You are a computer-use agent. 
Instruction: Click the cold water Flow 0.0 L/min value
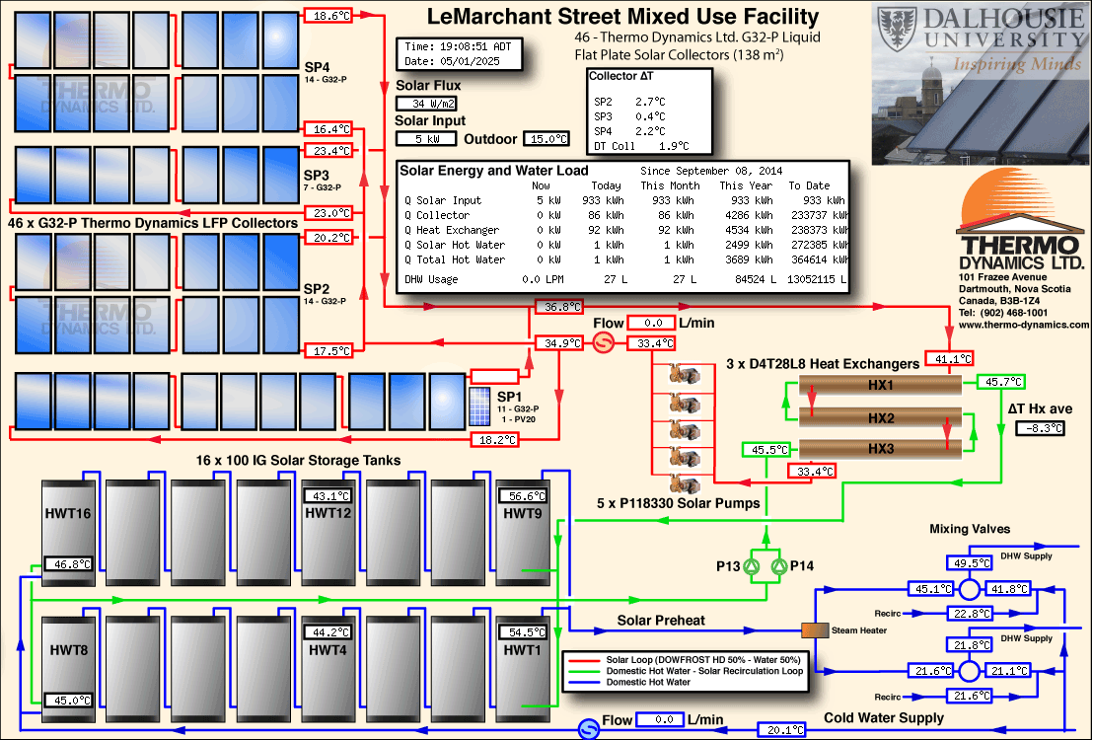(x=660, y=720)
